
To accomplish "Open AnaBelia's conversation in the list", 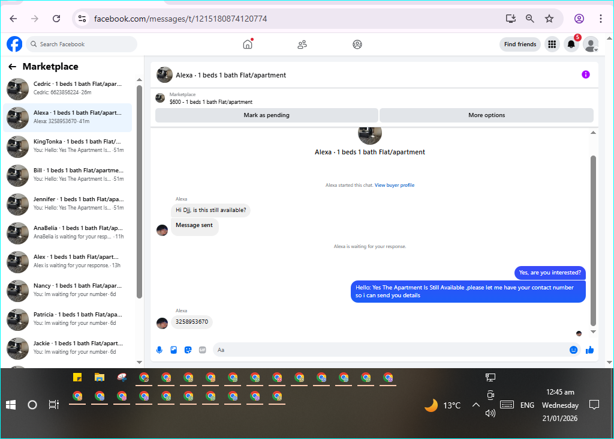I will (68, 233).
